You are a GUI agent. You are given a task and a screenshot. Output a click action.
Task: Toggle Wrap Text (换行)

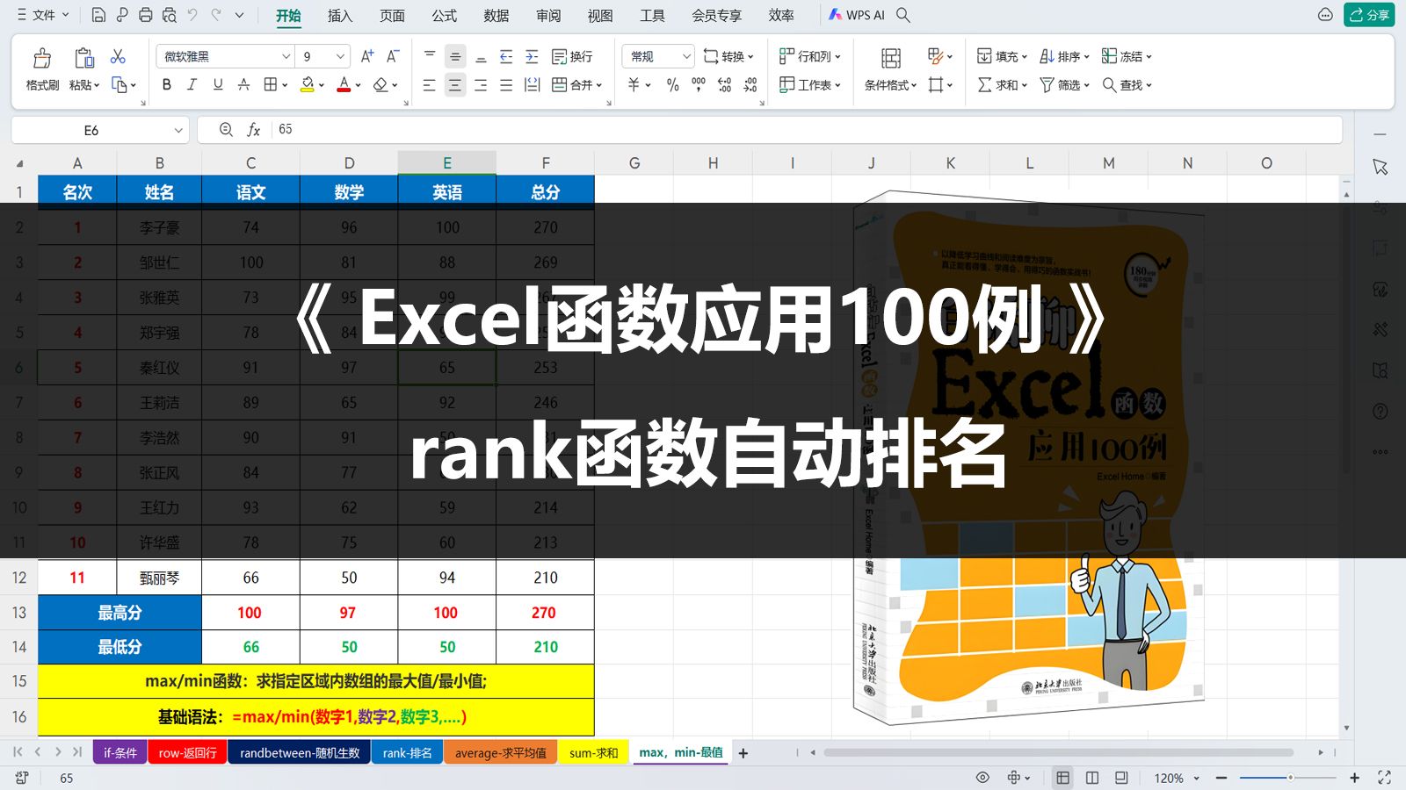pos(572,56)
